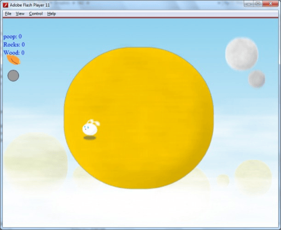
Task: Select the small gray moon planet
Action: coord(256,79)
